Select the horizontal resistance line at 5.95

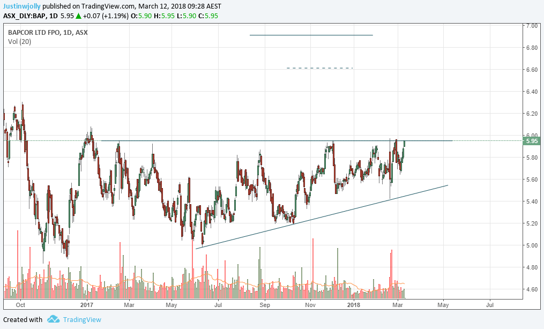[277, 141]
